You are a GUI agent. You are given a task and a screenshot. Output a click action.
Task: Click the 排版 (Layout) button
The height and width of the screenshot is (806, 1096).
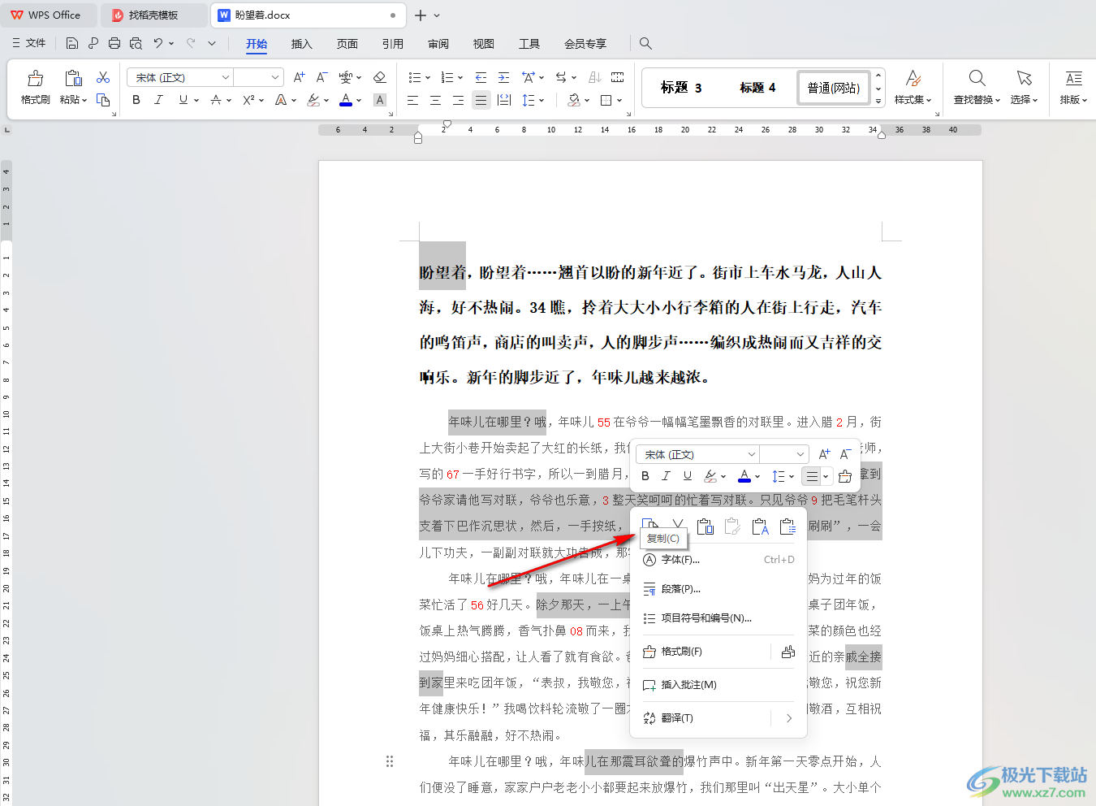tap(1073, 87)
